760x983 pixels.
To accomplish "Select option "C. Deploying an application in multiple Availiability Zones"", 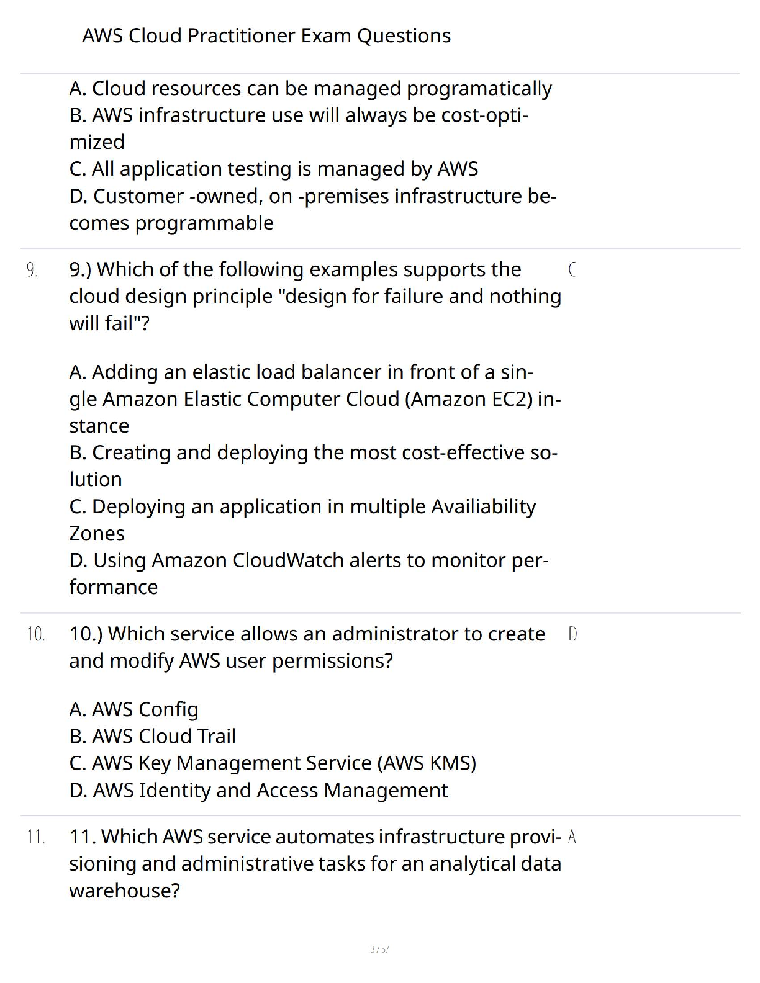I will point(302,519).
